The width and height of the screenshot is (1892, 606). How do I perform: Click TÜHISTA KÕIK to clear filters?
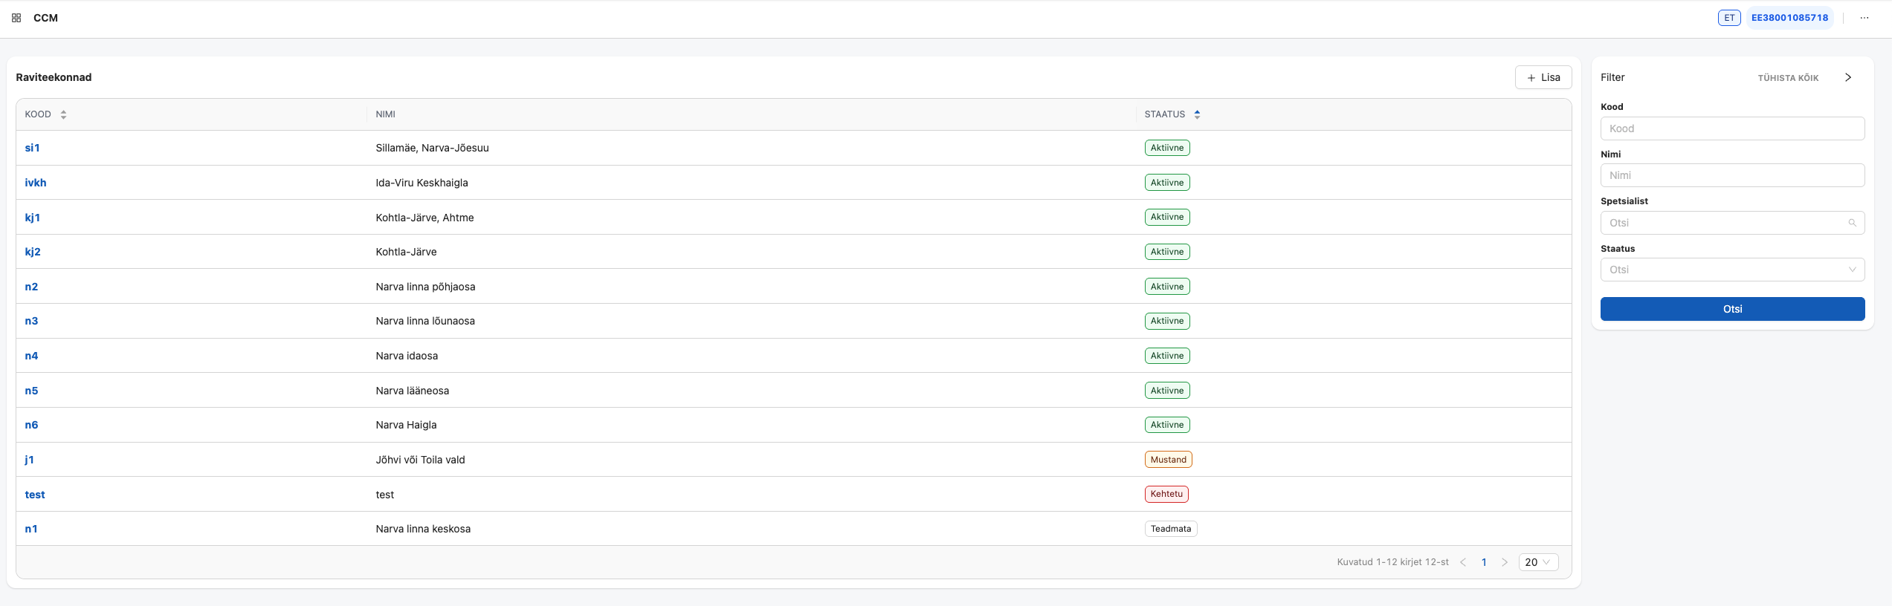(x=1788, y=78)
